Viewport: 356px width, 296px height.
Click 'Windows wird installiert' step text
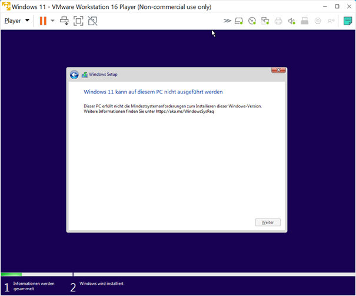(x=101, y=284)
